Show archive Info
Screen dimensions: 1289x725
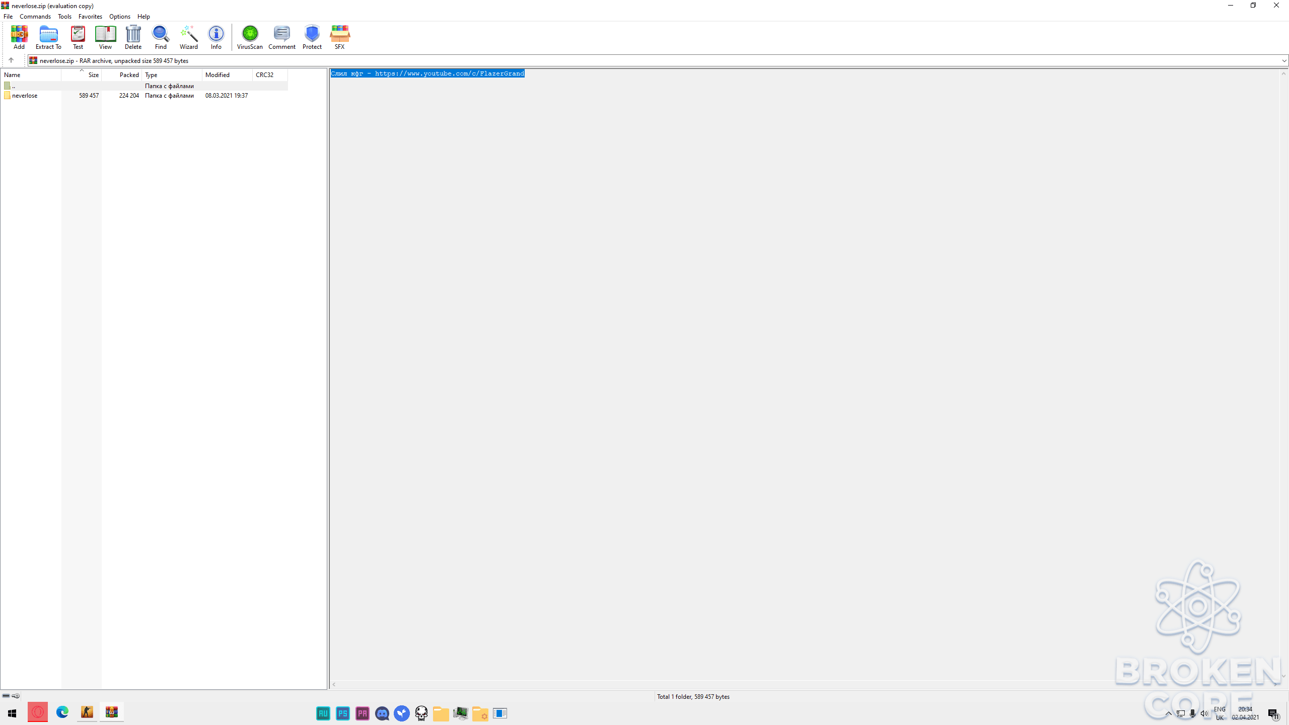[x=216, y=38]
